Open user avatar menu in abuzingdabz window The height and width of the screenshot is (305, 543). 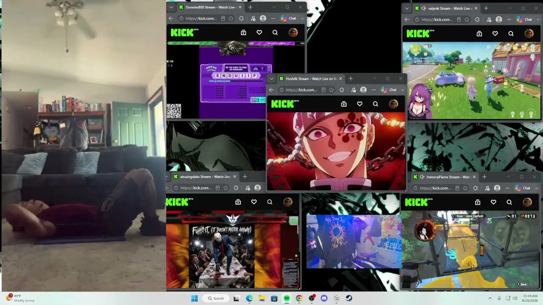pyautogui.click(x=288, y=202)
